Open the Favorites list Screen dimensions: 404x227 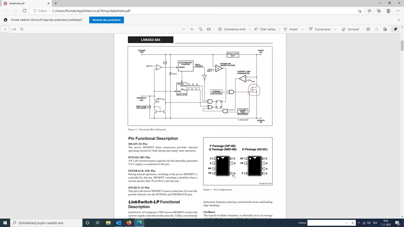coord(370,11)
